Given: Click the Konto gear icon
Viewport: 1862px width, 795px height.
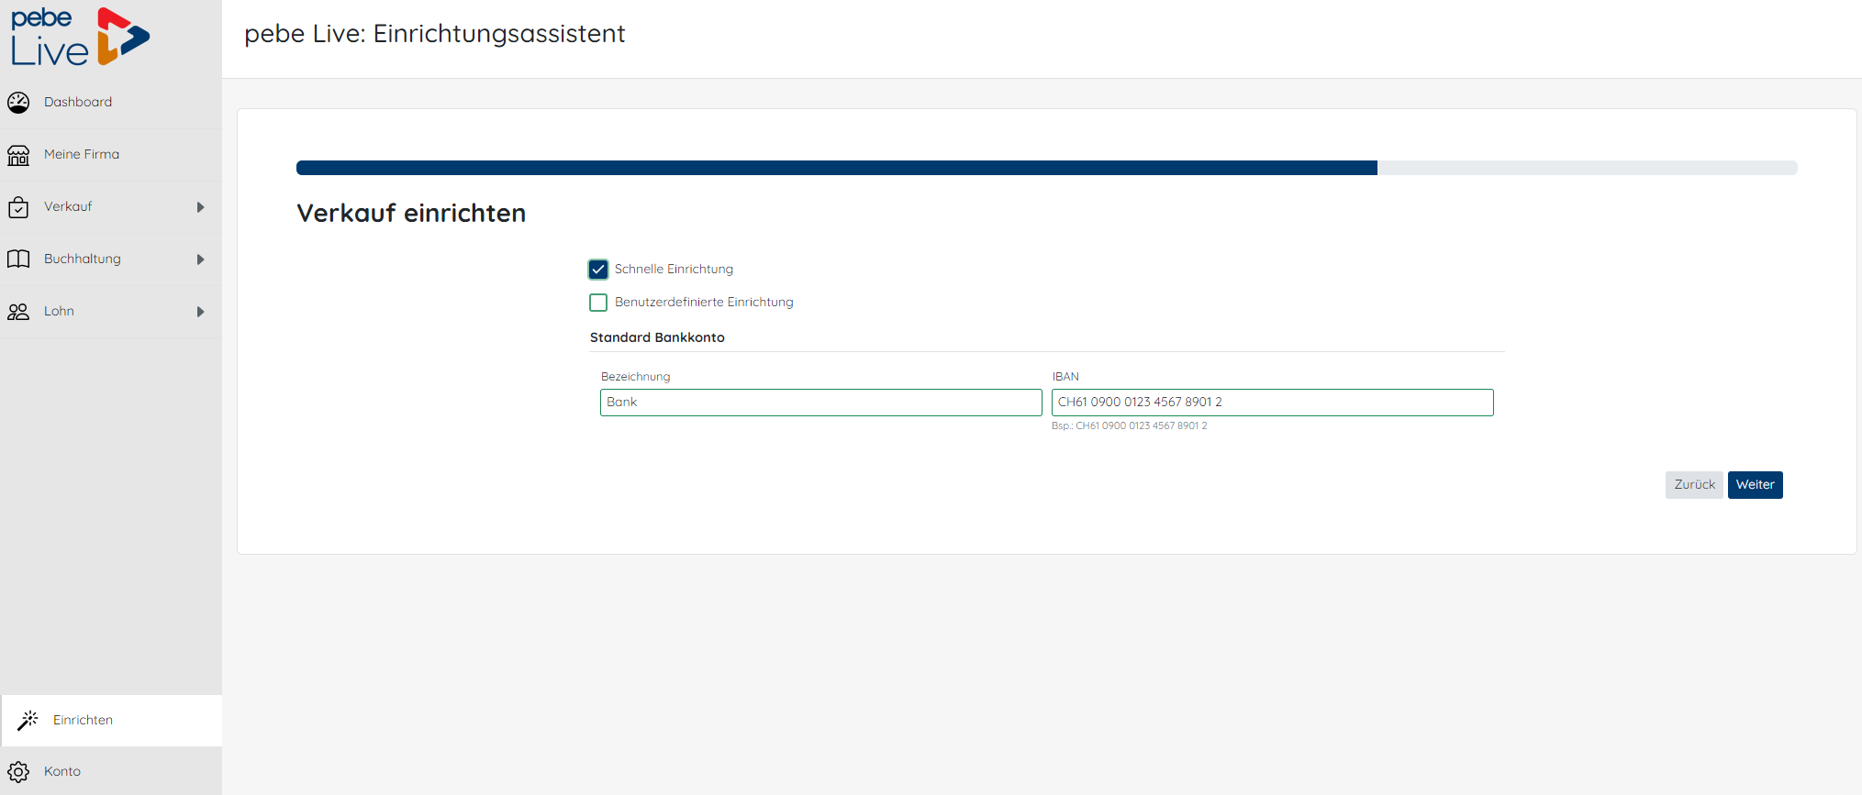Looking at the screenshot, I should pyautogui.click(x=18, y=772).
